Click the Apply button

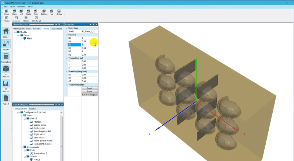(89, 88)
